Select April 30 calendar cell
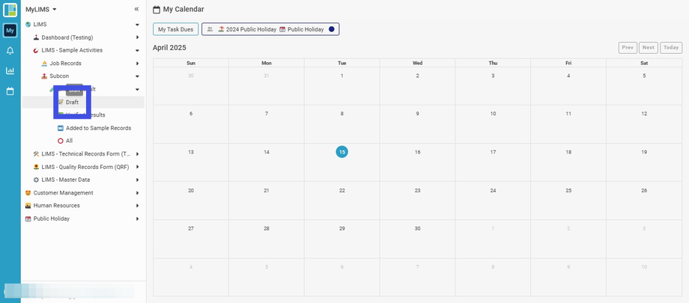 (417, 239)
